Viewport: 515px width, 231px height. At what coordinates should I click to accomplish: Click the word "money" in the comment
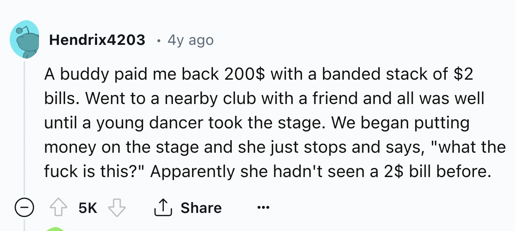click(x=70, y=147)
